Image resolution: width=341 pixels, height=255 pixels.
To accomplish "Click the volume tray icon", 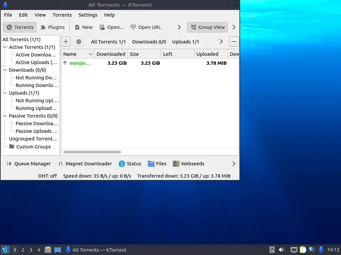I will pyautogui.click(x=281, y=250).
